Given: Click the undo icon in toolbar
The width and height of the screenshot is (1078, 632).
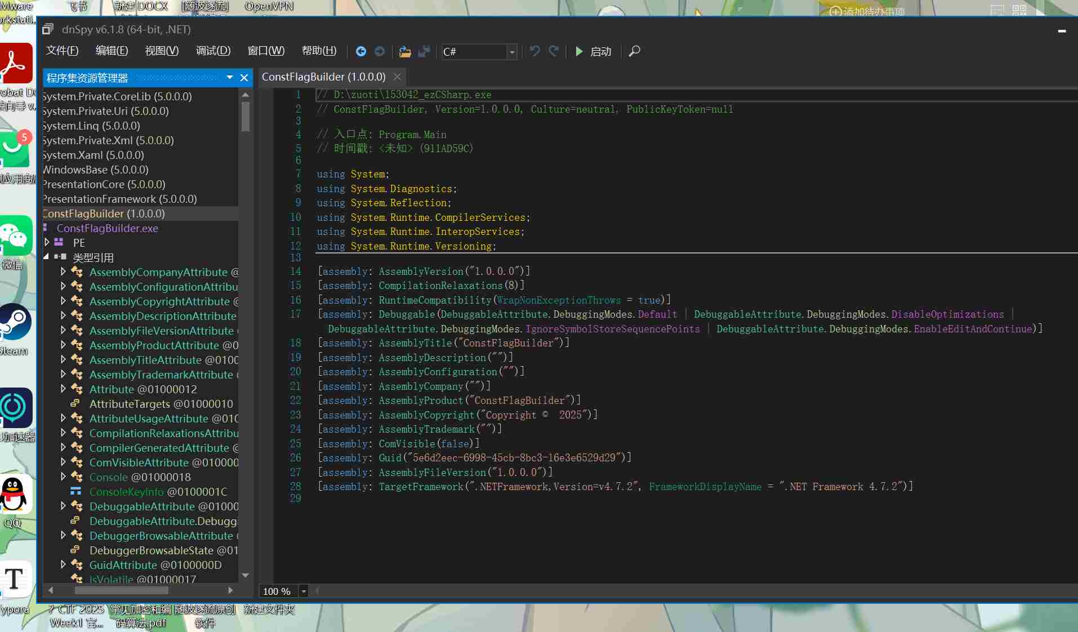Looking at the screenshot, I should tap(534, 51).
